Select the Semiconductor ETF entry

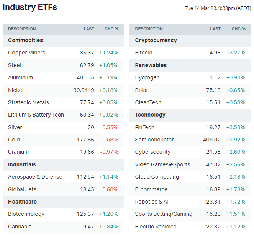[x=154, y=140]
